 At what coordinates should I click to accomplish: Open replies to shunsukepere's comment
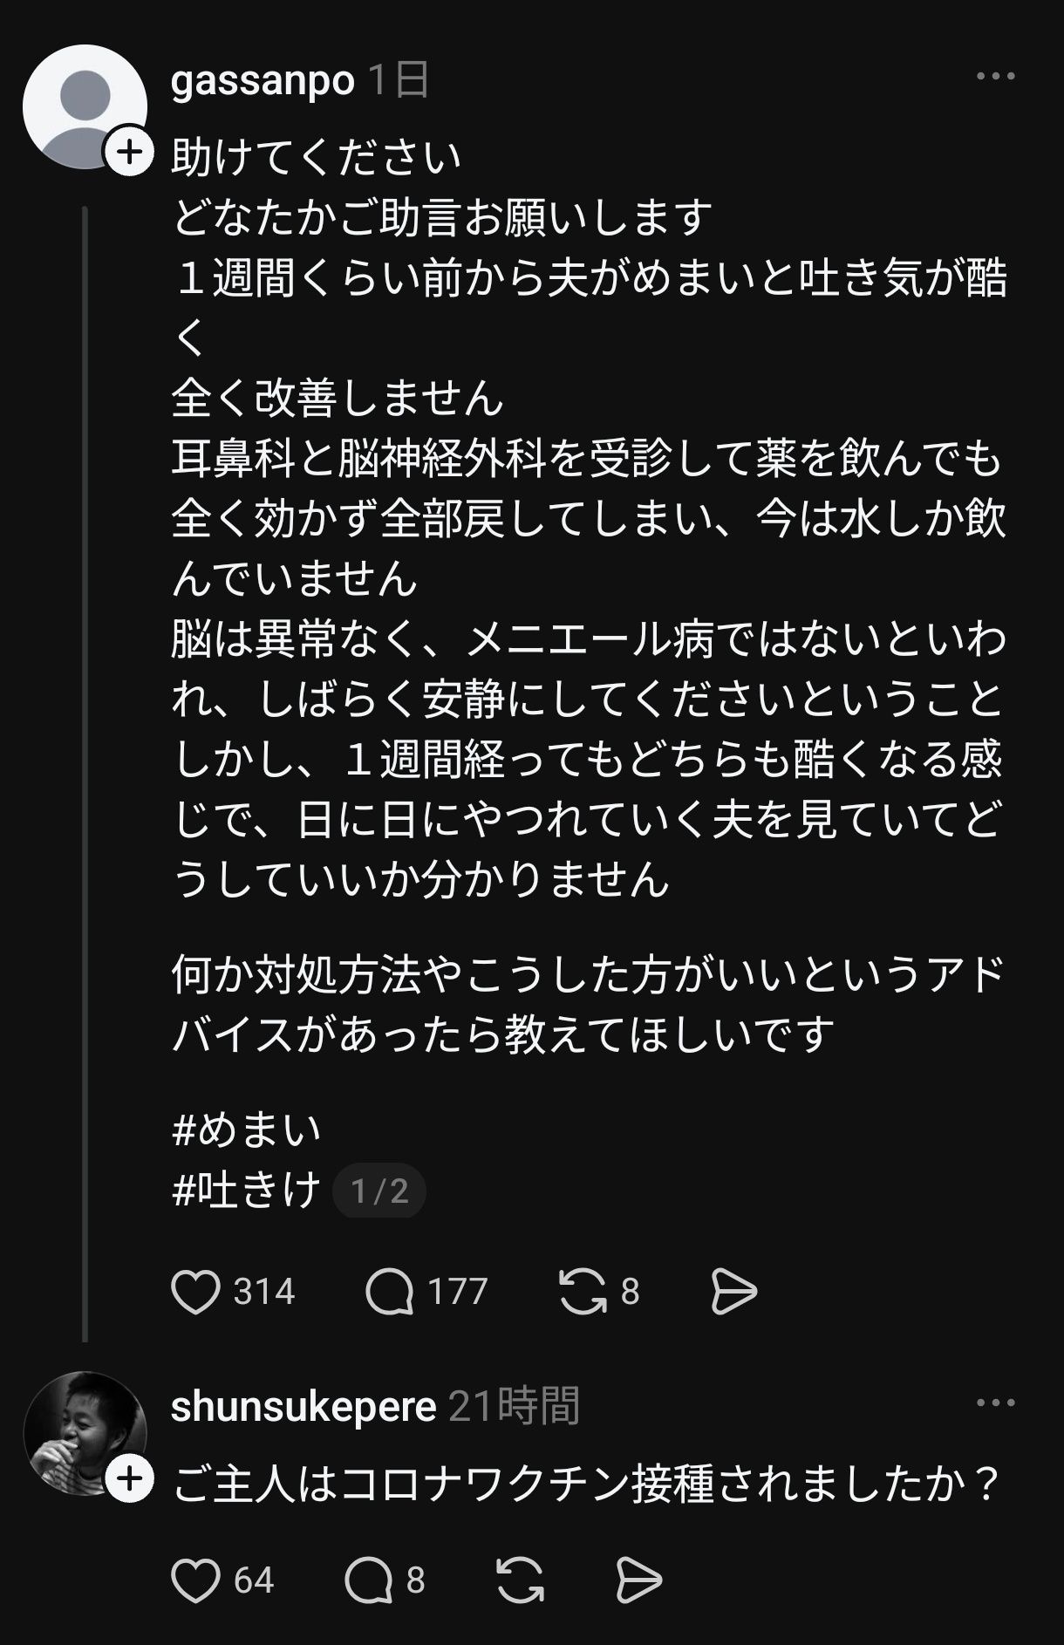click(368, 1580)
